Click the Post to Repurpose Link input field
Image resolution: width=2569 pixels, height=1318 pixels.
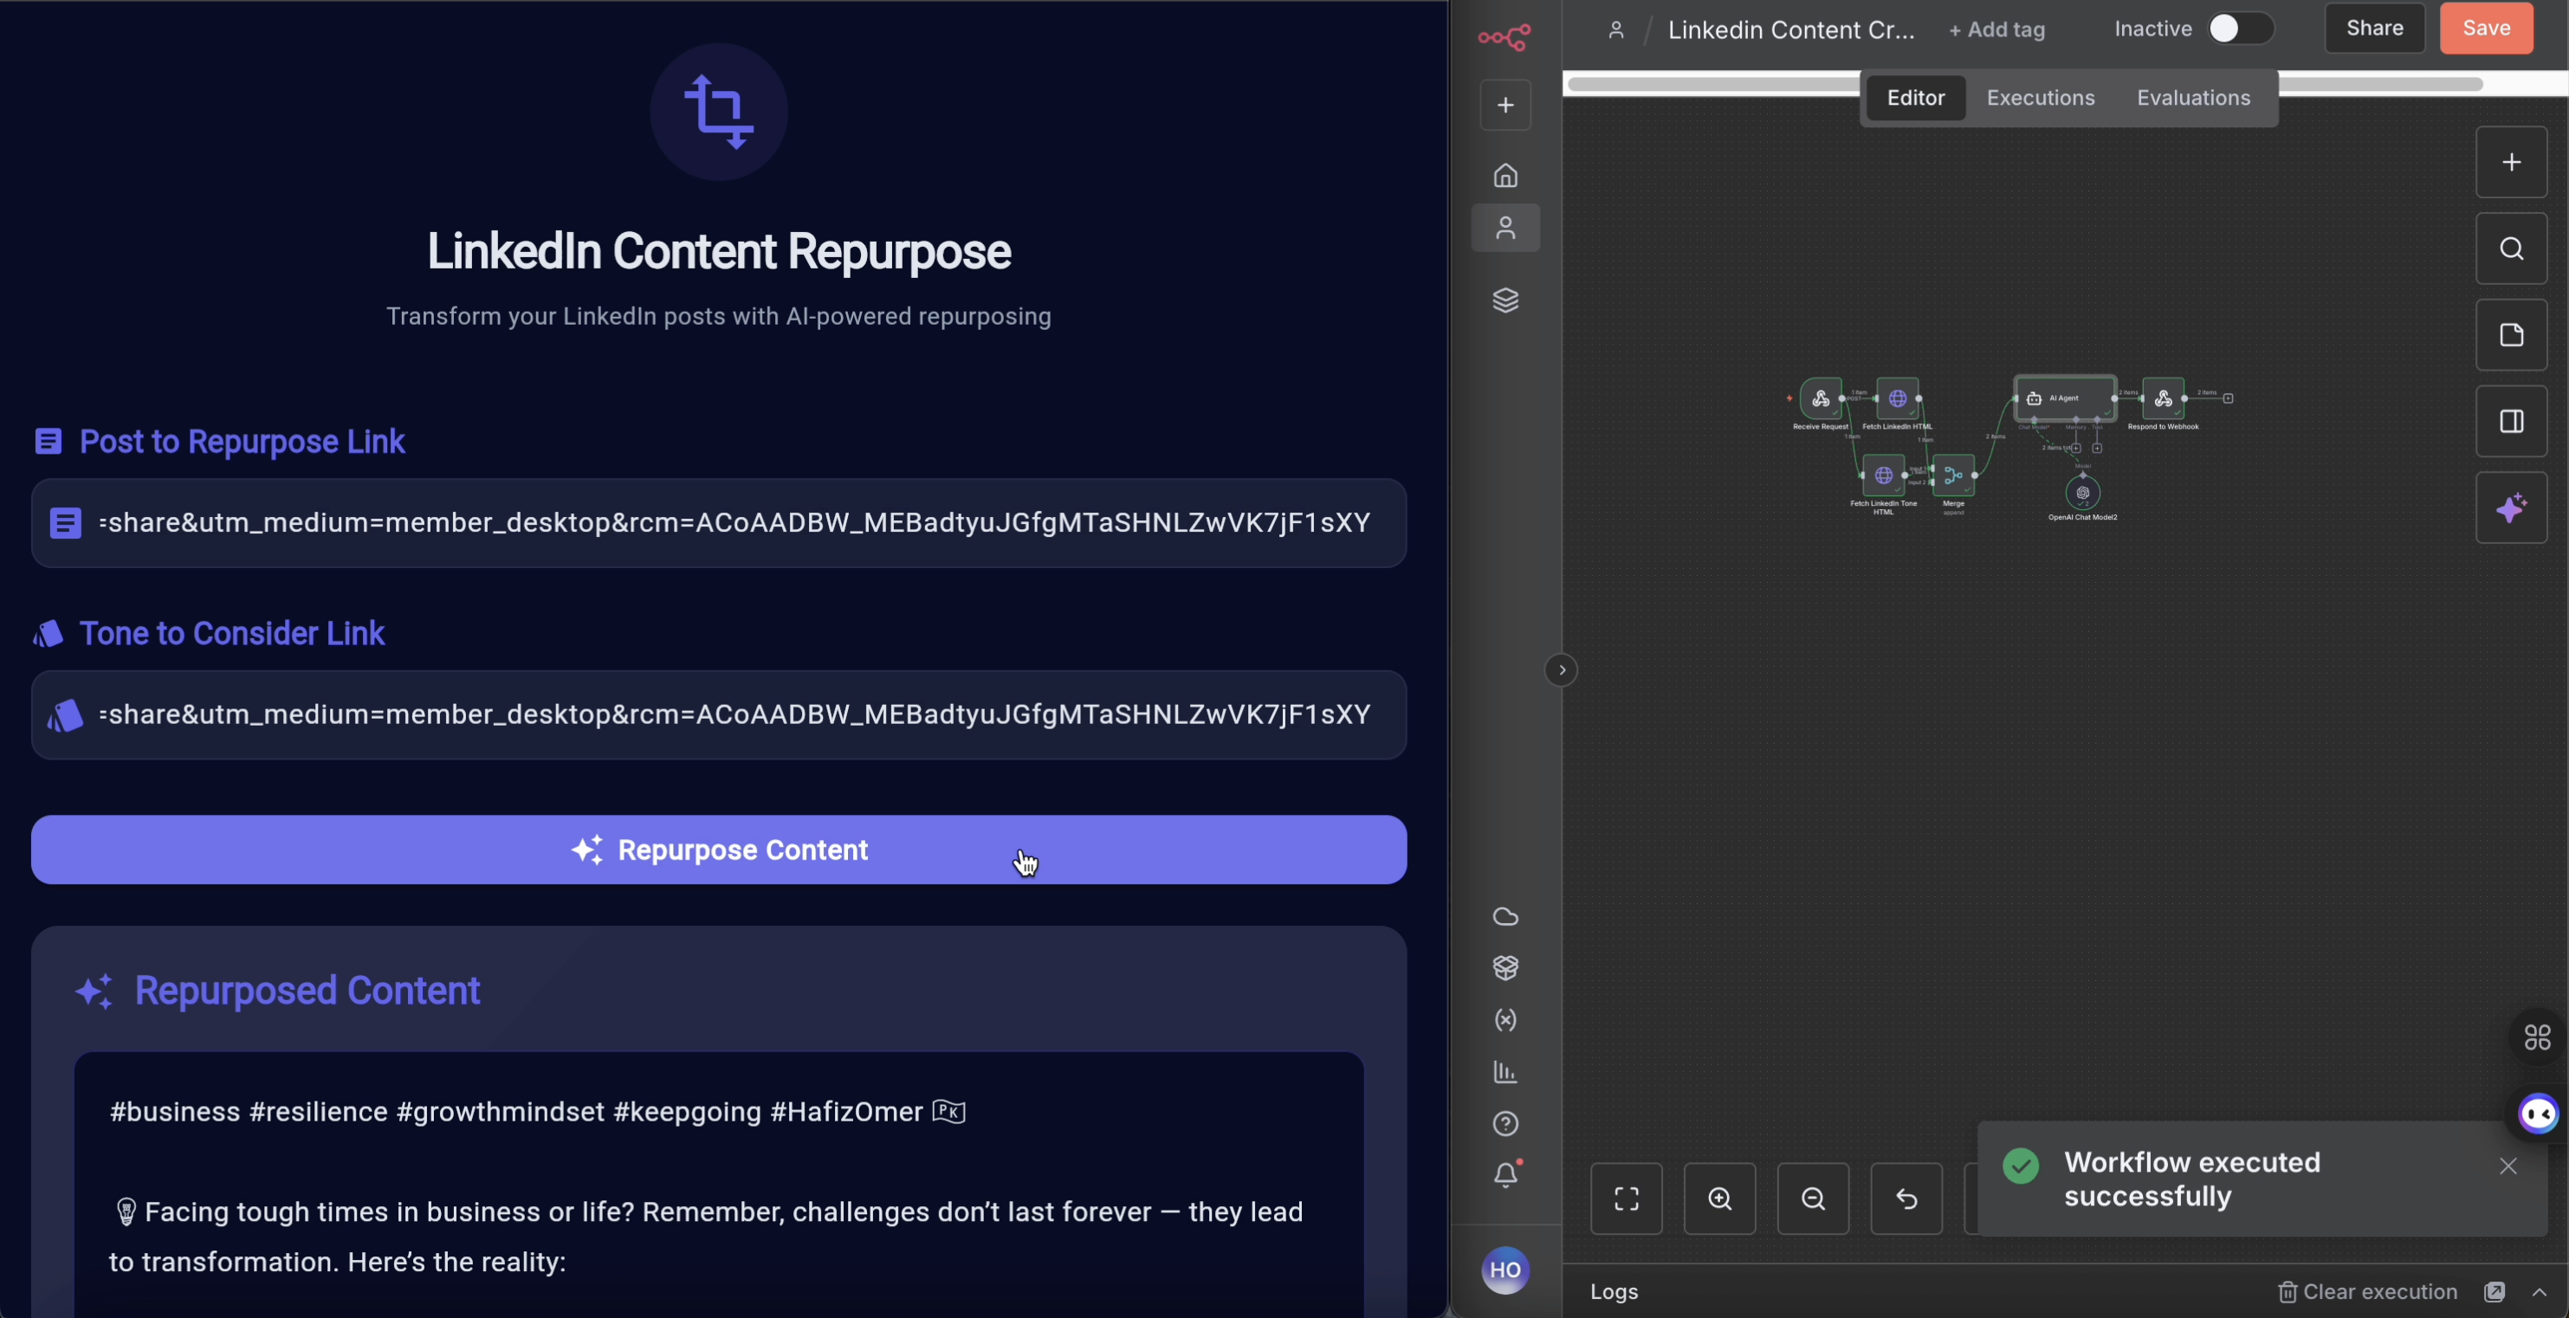pos(718,522)
